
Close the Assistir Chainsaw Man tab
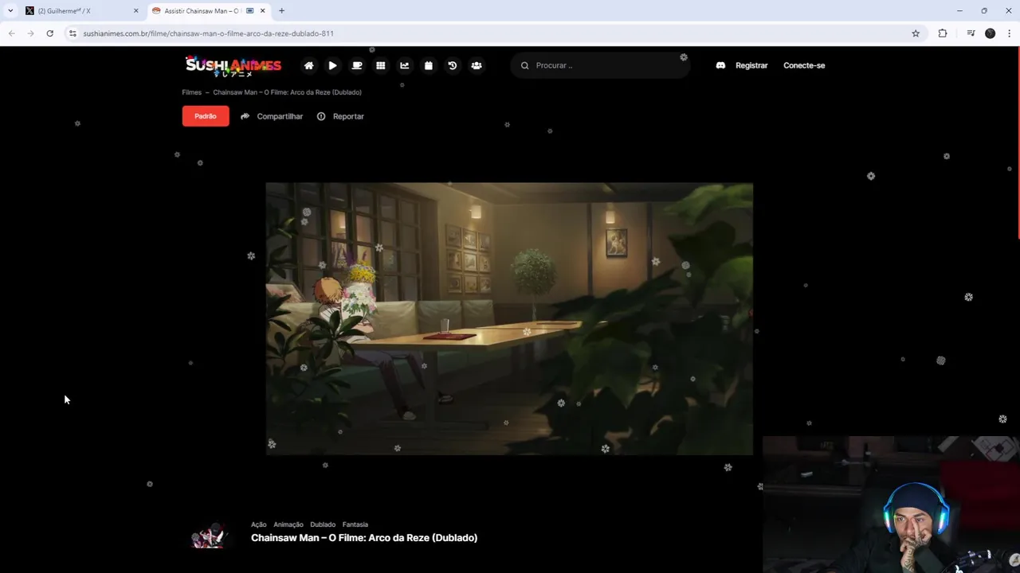click(262, 11)
